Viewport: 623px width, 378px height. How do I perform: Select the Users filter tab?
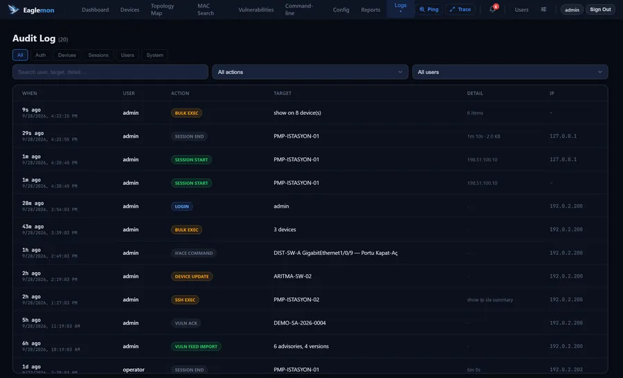(x=127, y=55)
